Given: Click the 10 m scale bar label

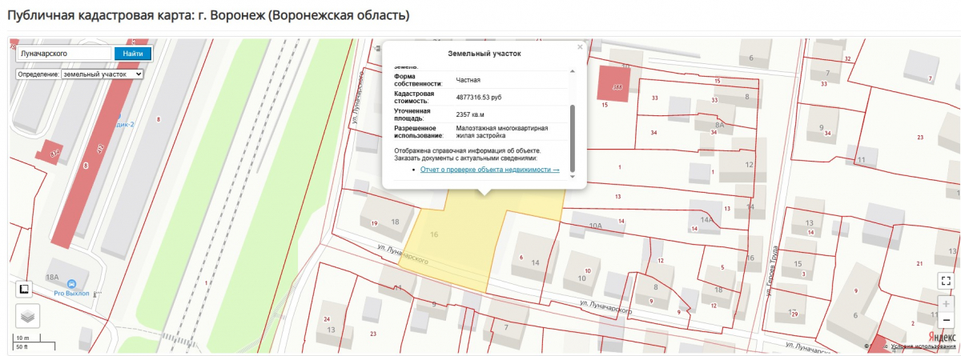Looking at the screenshot, I should [x=22, y=338].
